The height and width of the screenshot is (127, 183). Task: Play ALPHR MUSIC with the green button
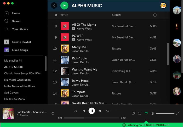tap(64, 5)
